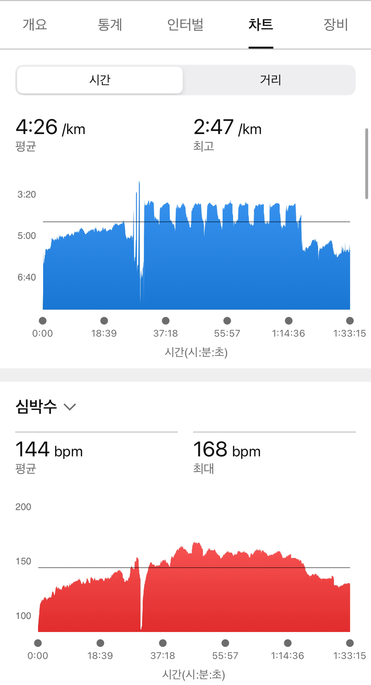Tap the 4:26 /km average pace value
This screenshot has width=371, height=685.
coord(50,127)
